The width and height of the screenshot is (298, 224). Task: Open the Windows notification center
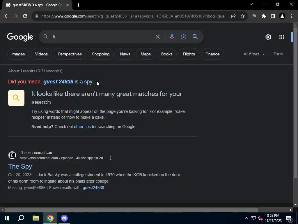(289, 218)
